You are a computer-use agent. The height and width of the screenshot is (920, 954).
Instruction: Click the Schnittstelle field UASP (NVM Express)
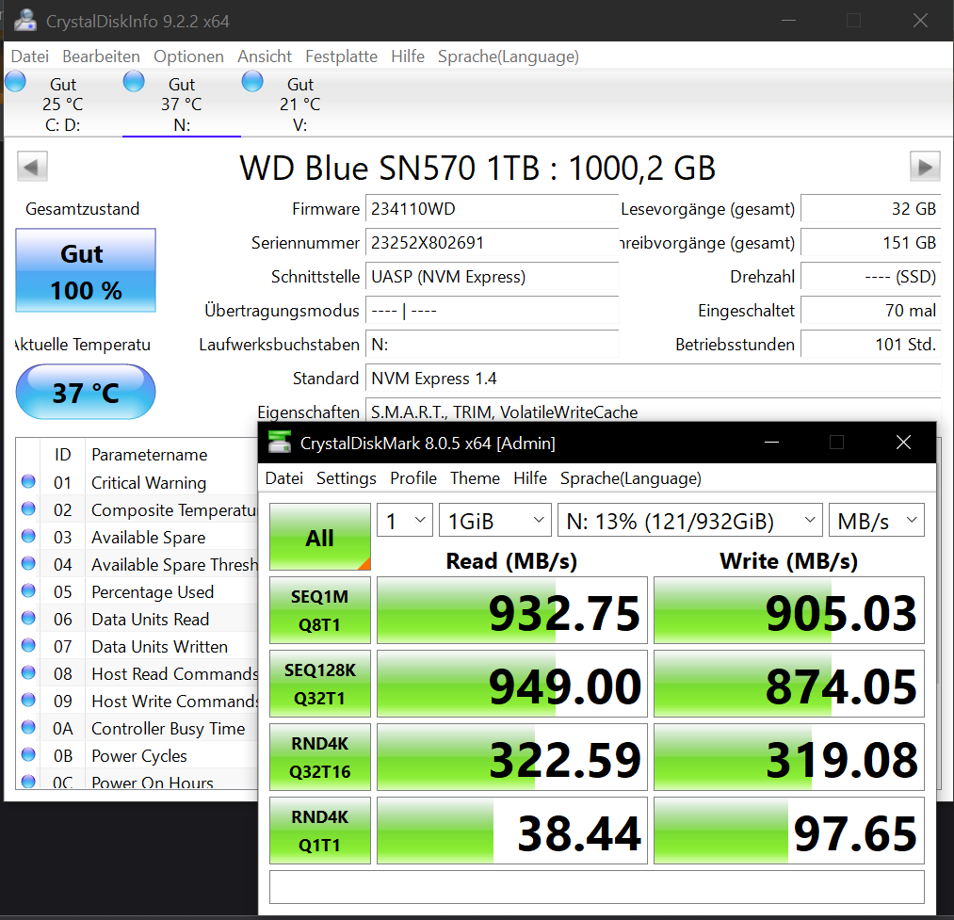click(492, 277)
